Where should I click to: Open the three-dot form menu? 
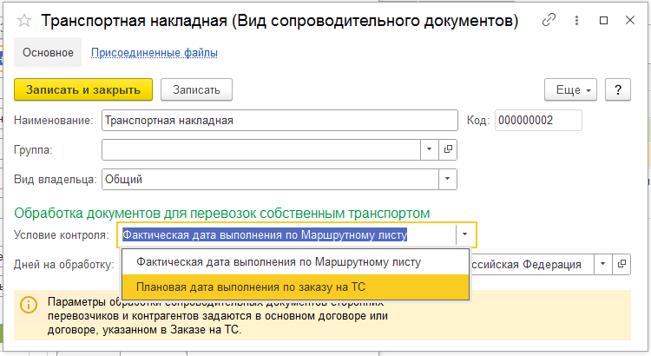(576, 20)
